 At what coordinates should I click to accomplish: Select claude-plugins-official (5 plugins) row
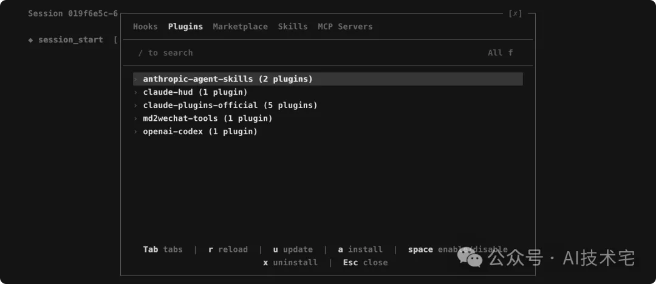pos(328,106)
